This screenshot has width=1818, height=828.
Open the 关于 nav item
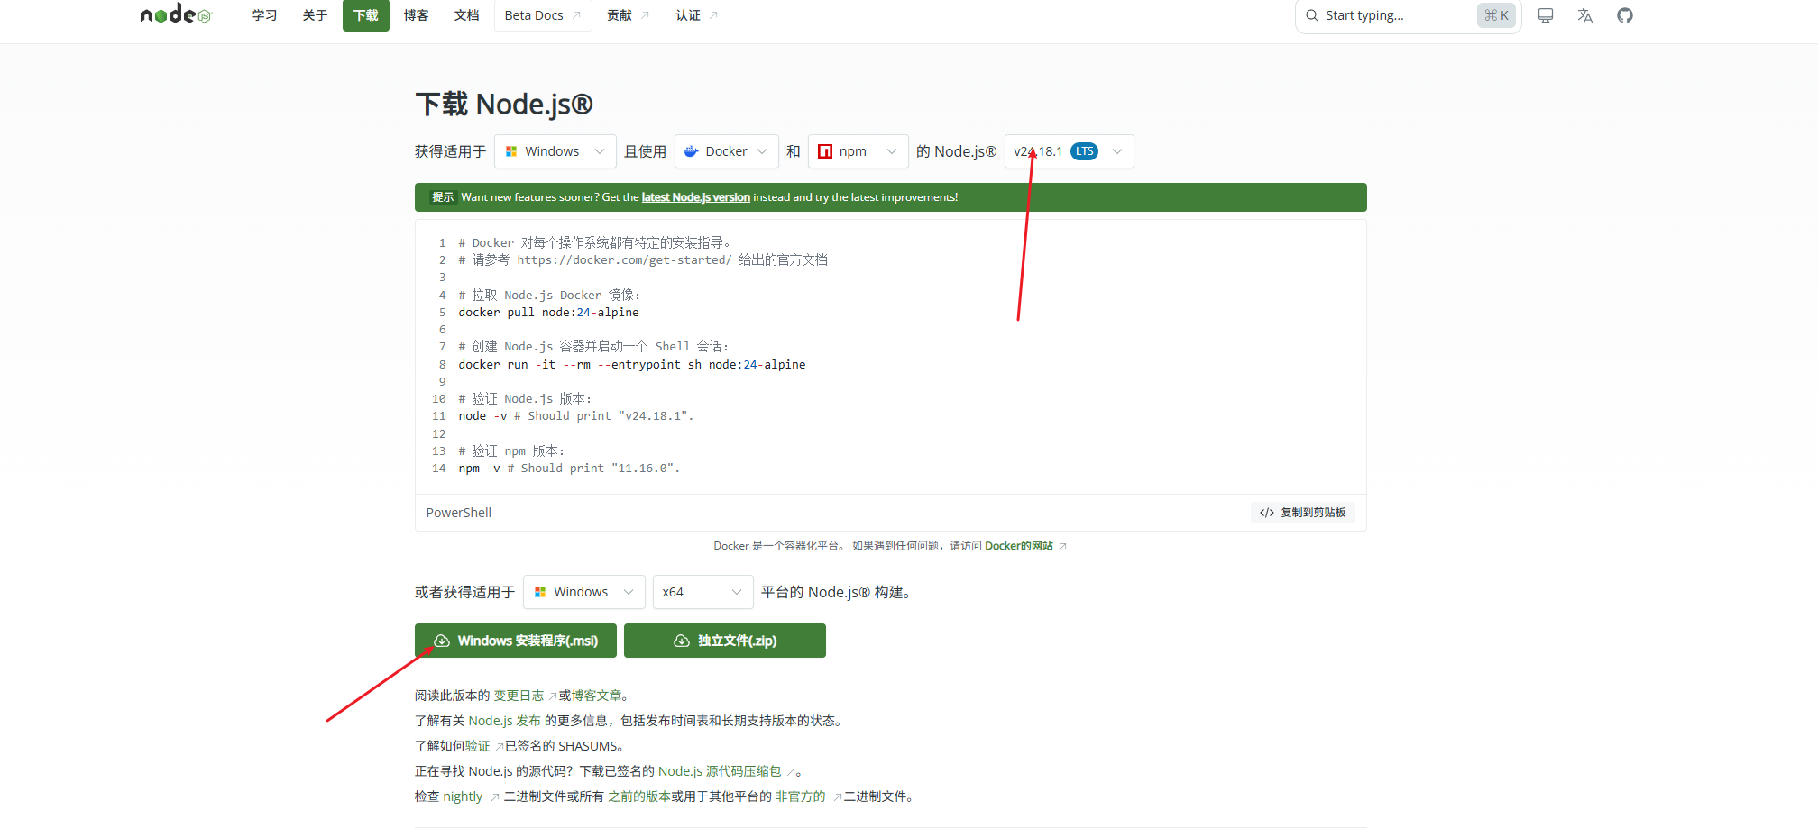coord(315,15)
